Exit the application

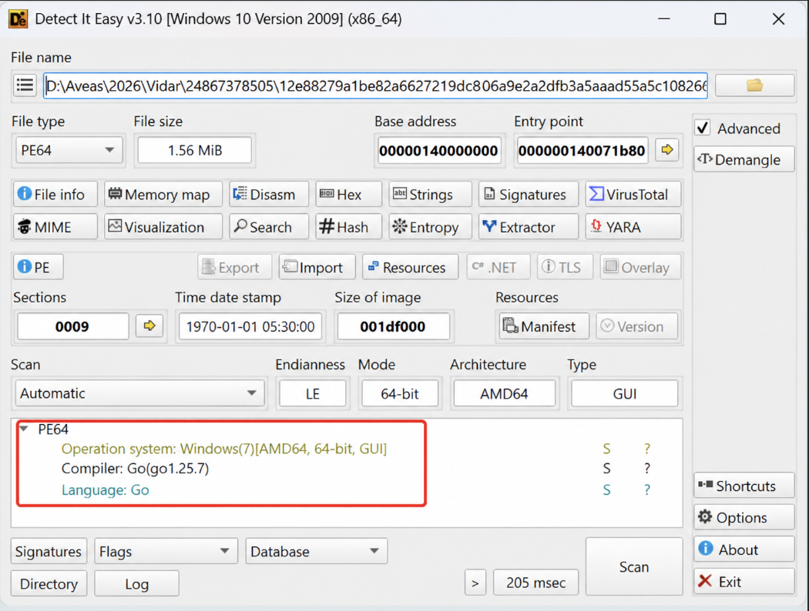pyautogui.click(x=744, y=582)
